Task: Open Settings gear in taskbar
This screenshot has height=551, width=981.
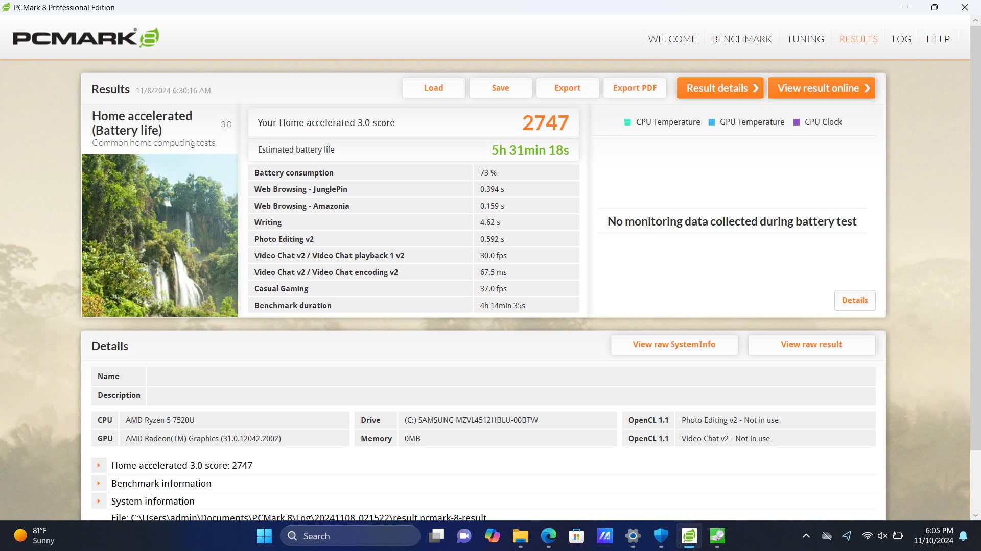Action: click(x=633, y=536)
